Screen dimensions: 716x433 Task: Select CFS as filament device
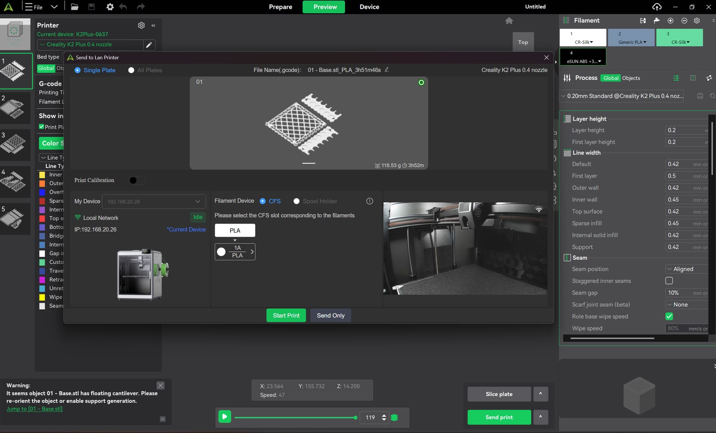point(263,201)
